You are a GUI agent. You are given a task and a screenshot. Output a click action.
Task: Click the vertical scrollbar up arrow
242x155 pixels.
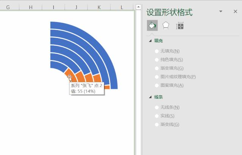(139, 7)
